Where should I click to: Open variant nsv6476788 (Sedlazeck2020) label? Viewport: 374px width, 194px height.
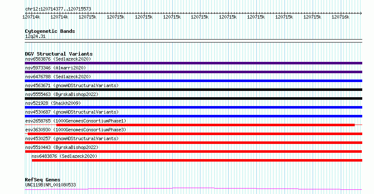(58, 77)
